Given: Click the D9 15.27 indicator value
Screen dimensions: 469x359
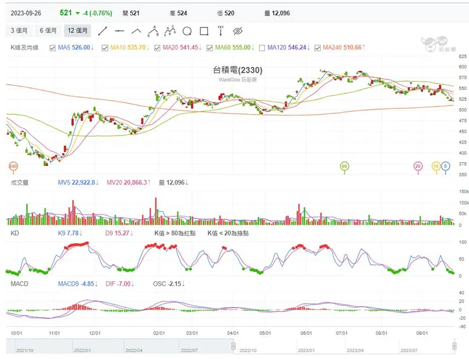Looking at the screenshot, I should click(119, 233).
